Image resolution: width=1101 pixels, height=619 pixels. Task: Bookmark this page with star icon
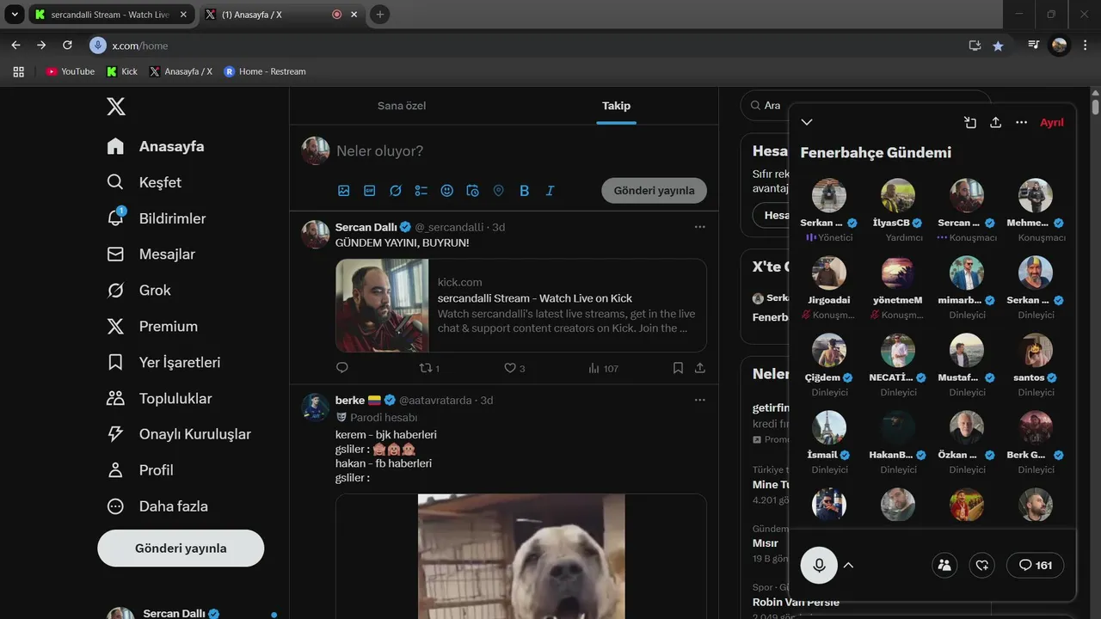point(998,46)
